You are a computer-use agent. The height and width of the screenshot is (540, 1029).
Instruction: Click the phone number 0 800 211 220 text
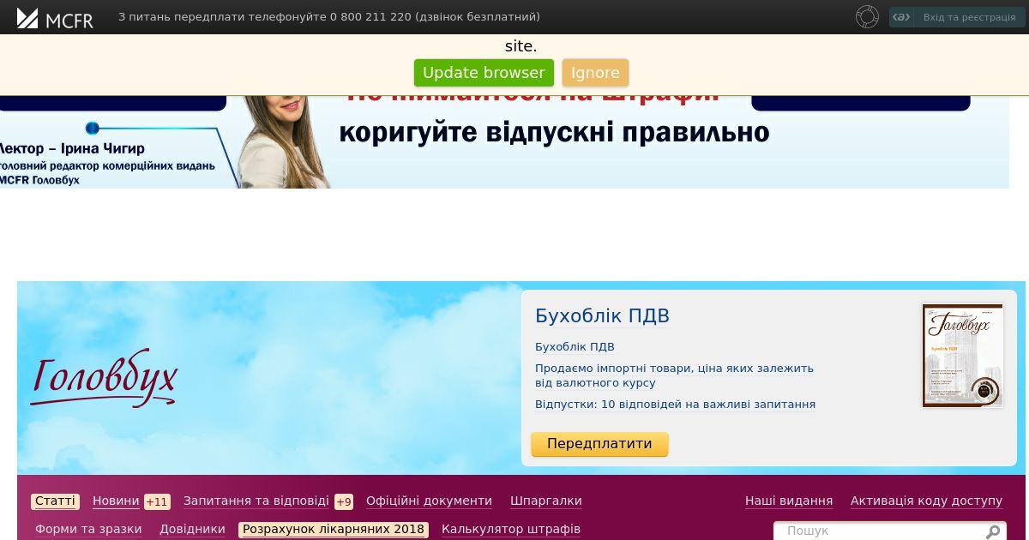370,17
